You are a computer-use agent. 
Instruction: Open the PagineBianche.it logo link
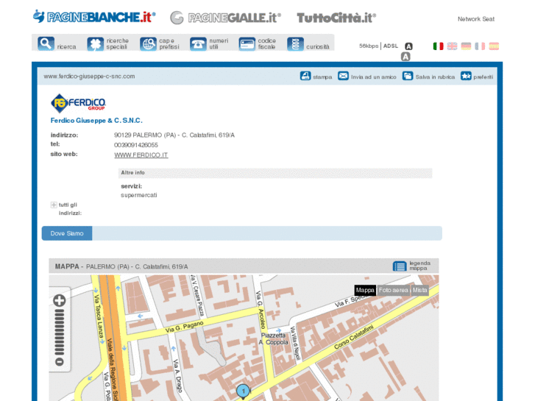pyautogui.click(x=94, y=17)
